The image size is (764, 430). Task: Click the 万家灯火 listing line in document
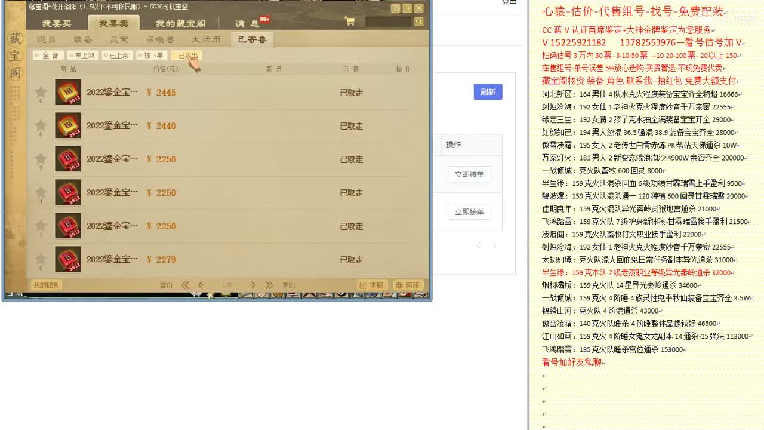[x=645, y=158]
